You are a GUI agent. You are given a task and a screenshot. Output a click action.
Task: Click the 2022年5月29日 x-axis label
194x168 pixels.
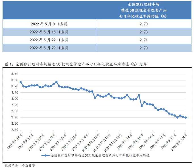(x=180, y=141)
